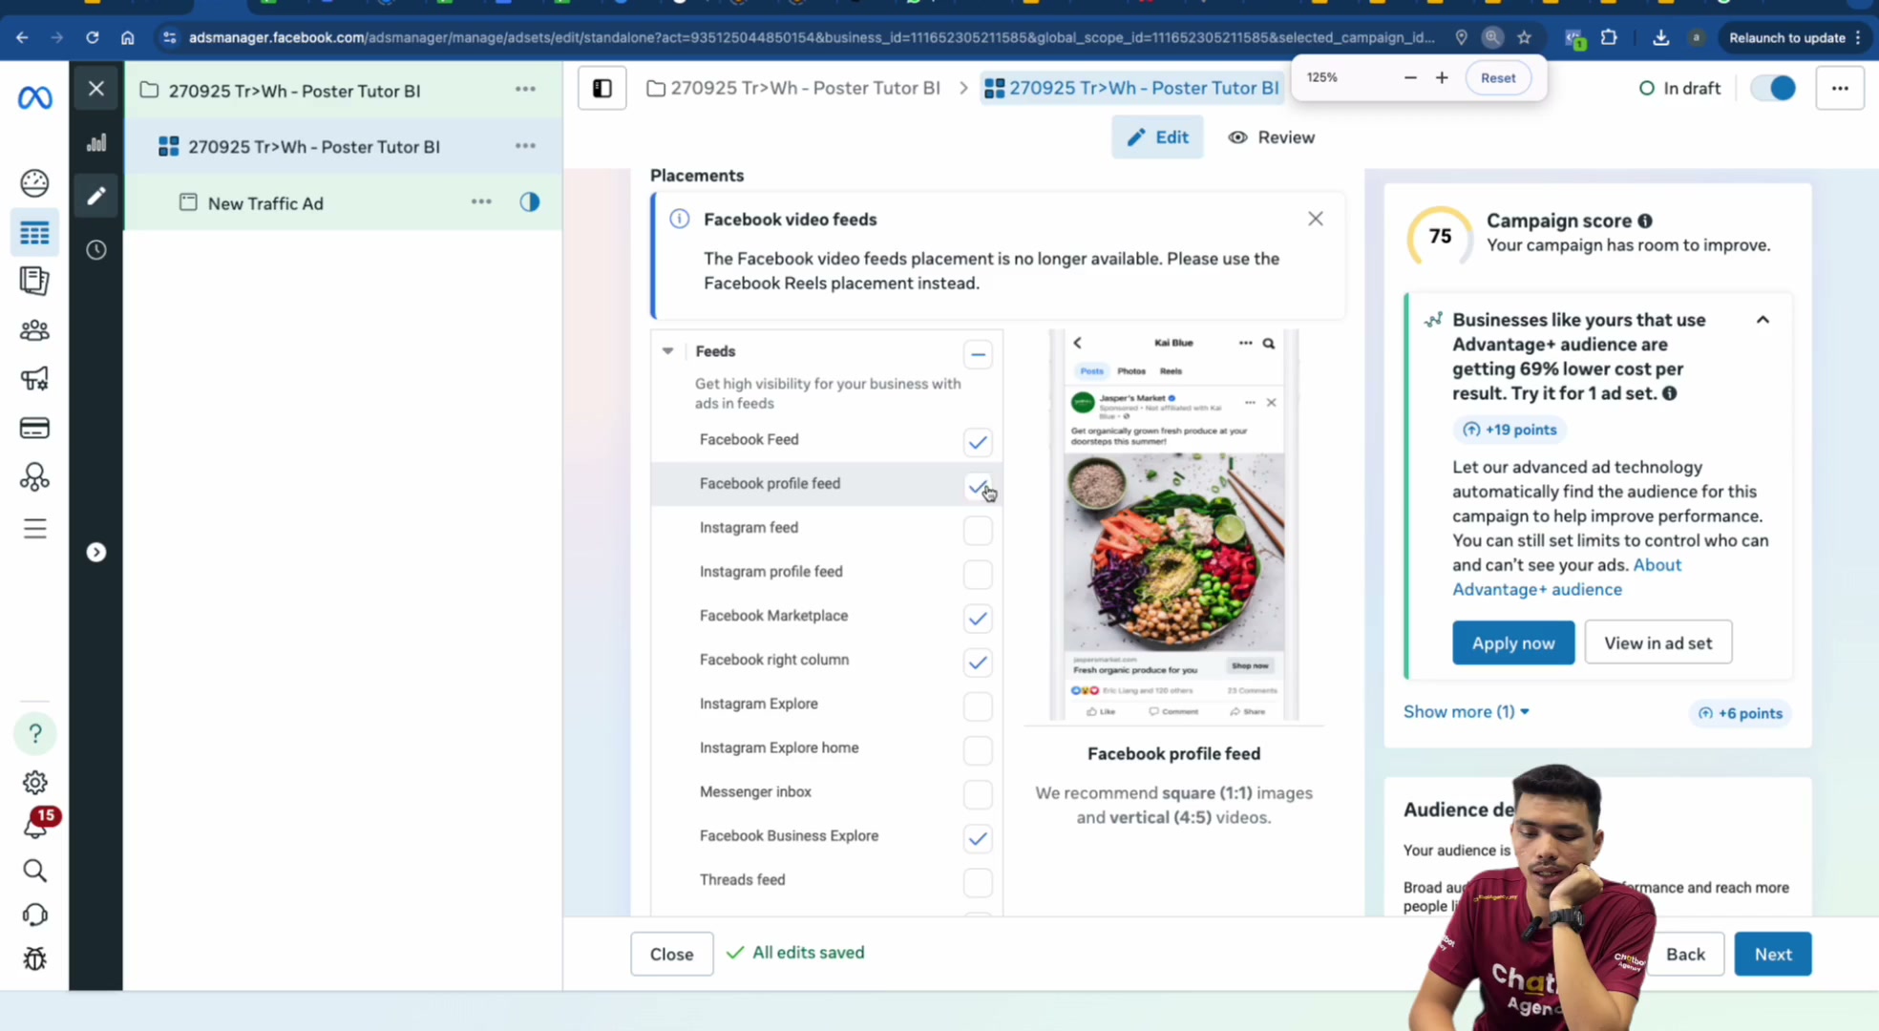Open Advertising settings megaphone icon

coord(34,379)
